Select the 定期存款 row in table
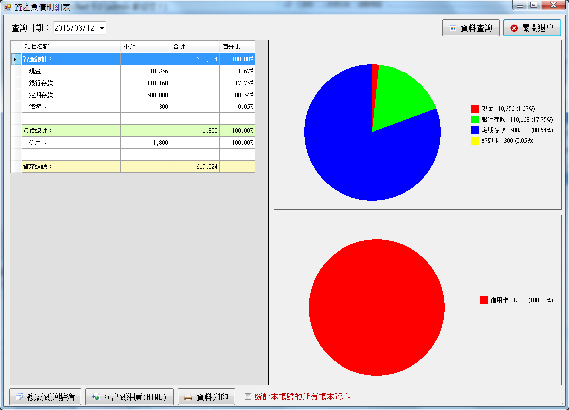The image size is (569, 410). coord(71,95)
